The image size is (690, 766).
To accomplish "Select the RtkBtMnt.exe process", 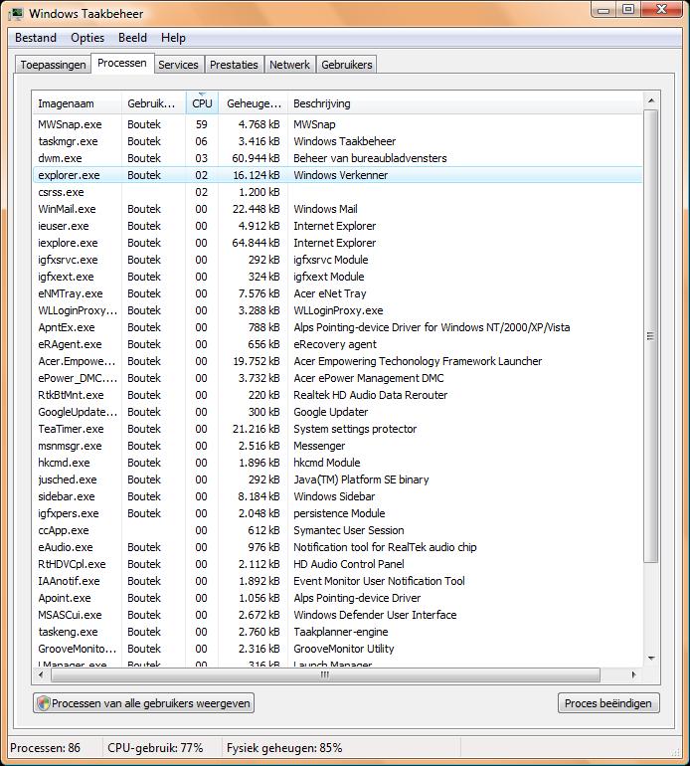I will coord(337,395).
